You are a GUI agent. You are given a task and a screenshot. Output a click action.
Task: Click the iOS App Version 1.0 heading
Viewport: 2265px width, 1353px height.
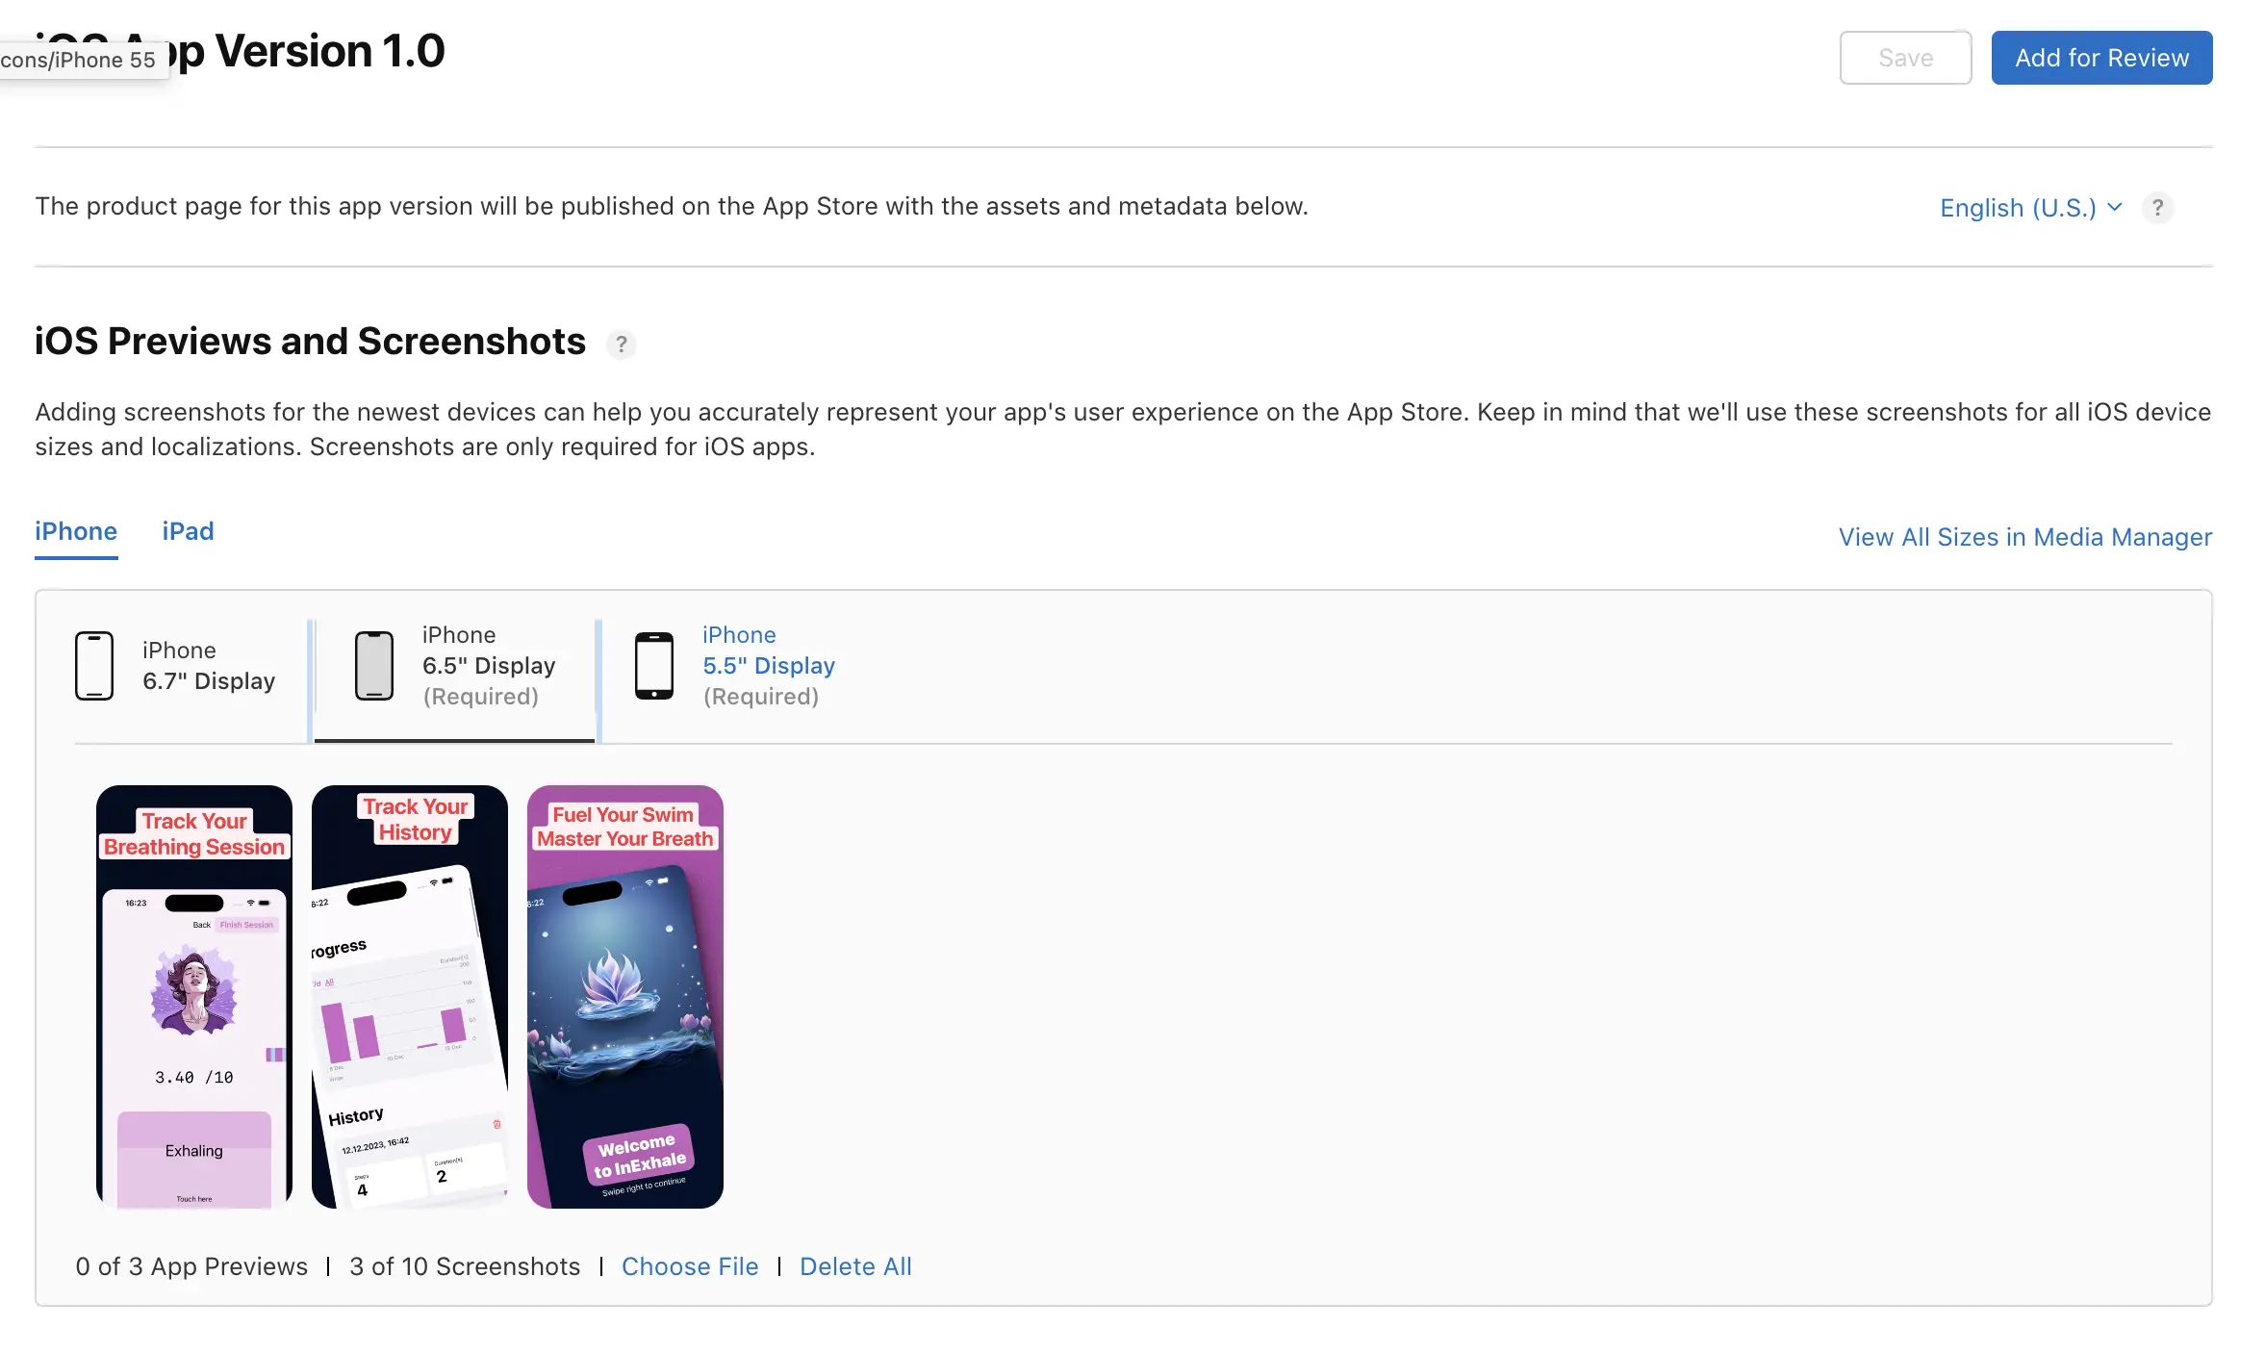coord(308,52)
